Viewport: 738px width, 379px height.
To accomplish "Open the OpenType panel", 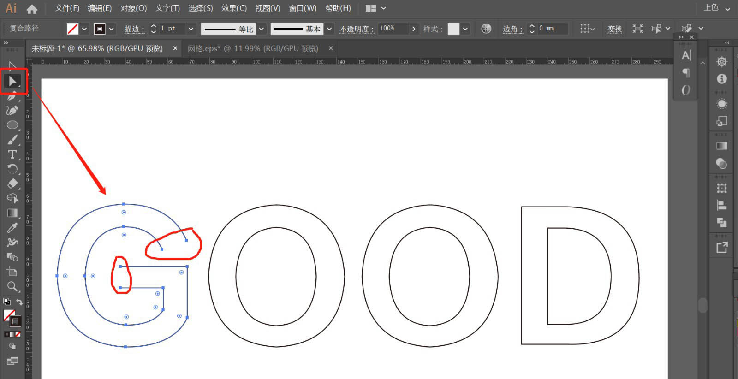I will (x=686, y=90).
